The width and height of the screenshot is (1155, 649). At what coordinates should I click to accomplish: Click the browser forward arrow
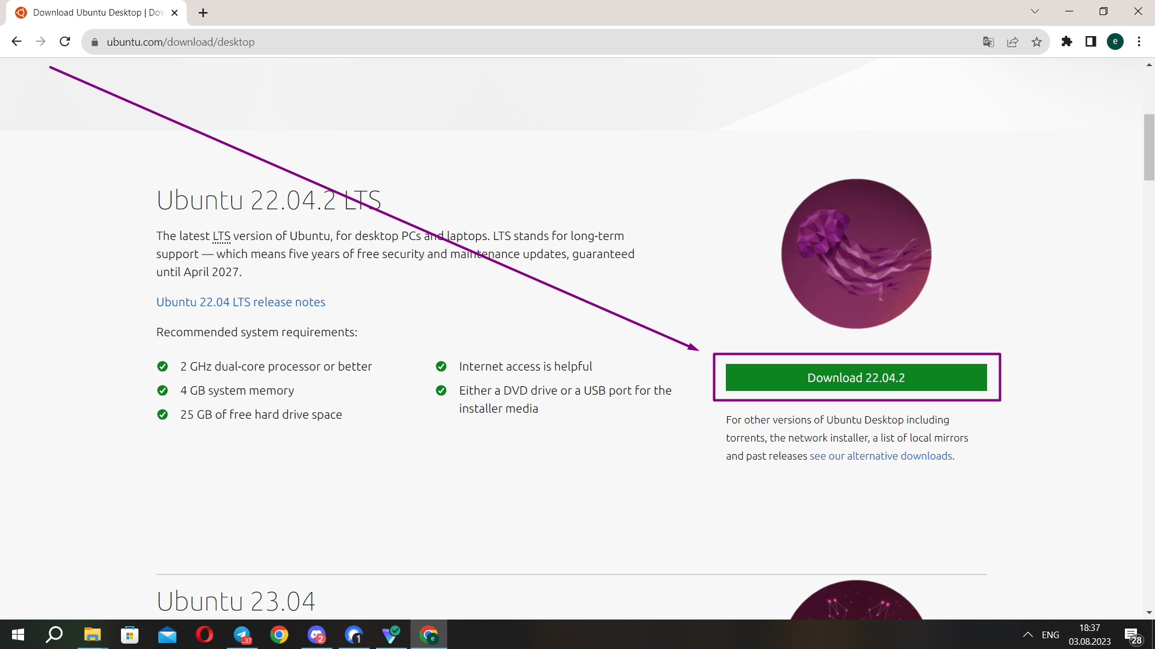(x=40, y=42)
